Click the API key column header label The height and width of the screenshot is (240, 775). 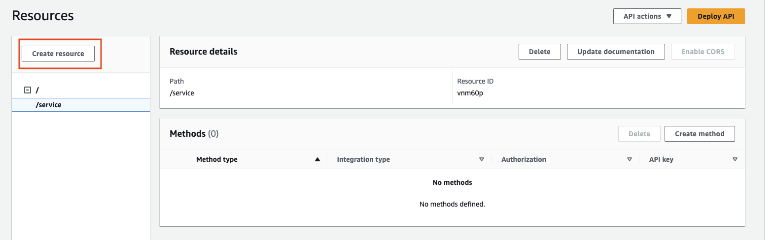[x=661, y=159]
